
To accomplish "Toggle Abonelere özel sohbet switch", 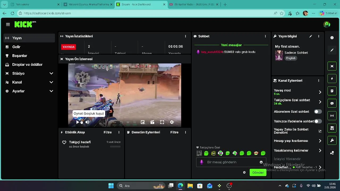I will coord(318,112).
